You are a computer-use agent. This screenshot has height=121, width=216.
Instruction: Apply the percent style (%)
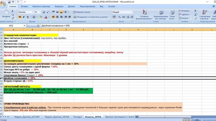(x=119, y=17)
